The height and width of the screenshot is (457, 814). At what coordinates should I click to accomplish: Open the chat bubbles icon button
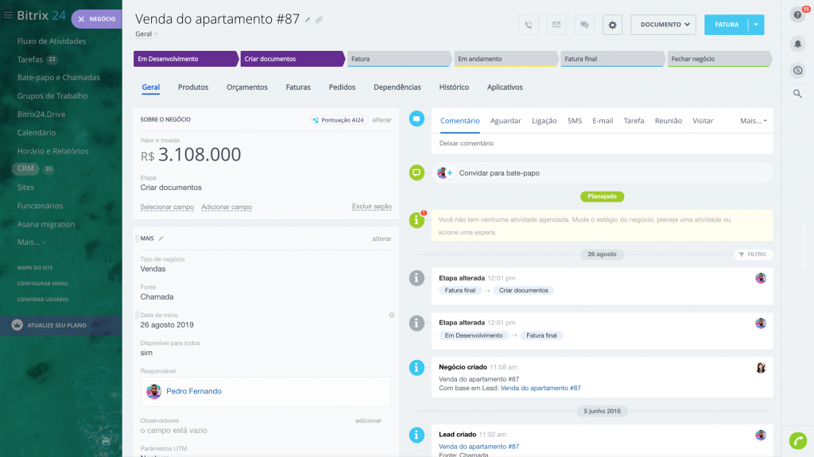pos(584,25)
